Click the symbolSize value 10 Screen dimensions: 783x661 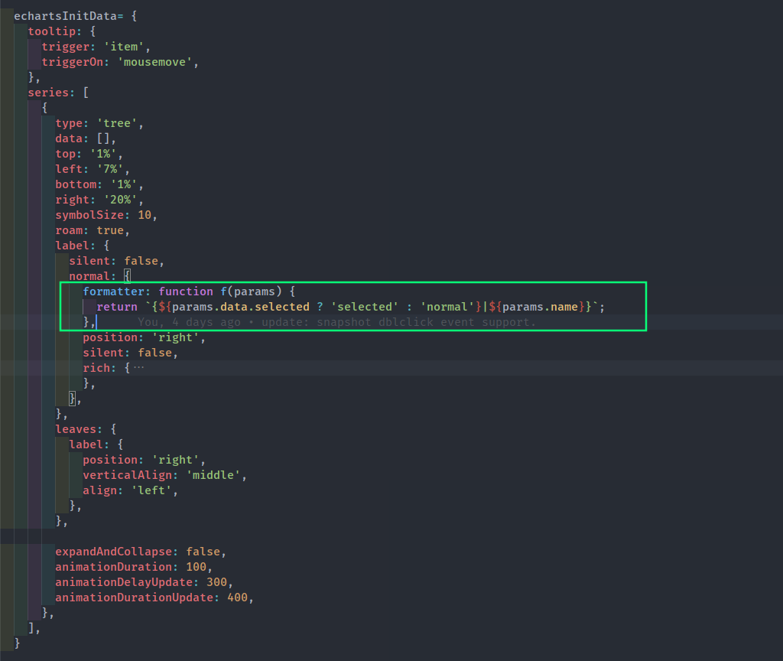coord(145,215)
